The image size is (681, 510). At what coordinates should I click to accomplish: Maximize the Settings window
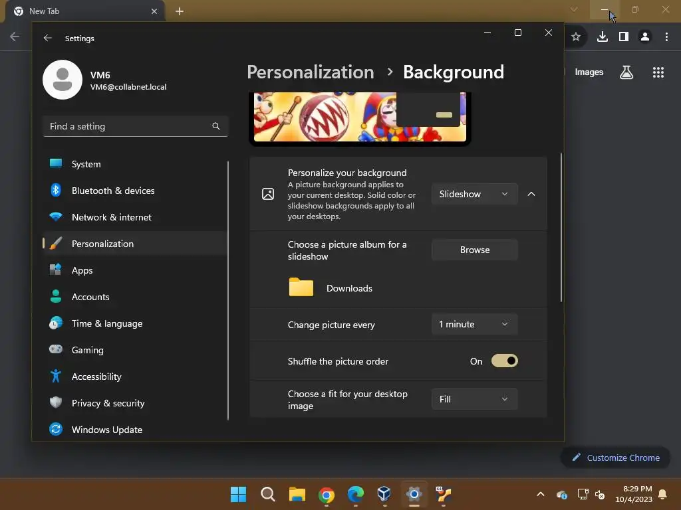coord(517,33)
